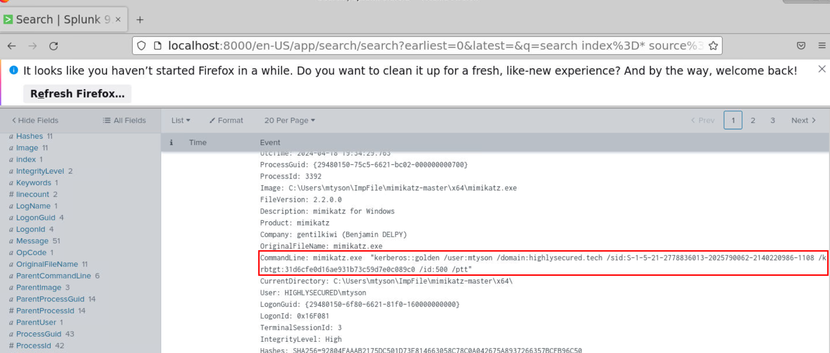Image resolution: width=830 pixels, height=353 pixels.
Task: Select the Hashes field
Action: point(29,136)
